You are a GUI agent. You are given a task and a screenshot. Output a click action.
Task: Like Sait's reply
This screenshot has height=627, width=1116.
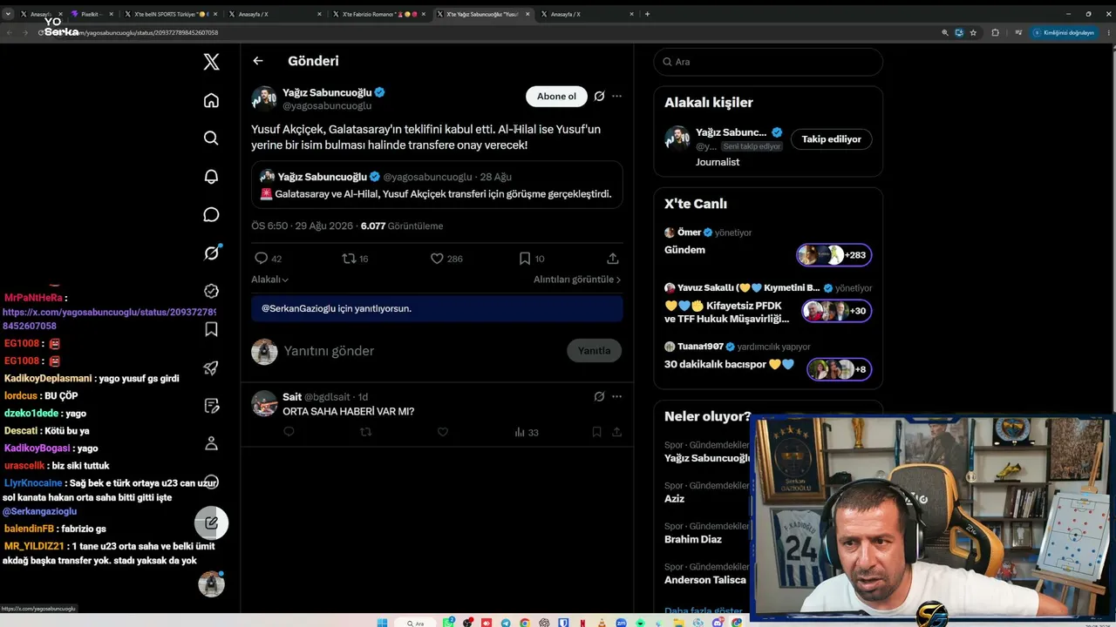click(443, 432)
